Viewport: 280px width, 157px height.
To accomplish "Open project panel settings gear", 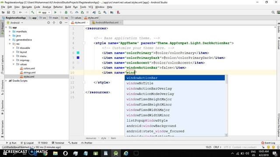I will [x=61, y=23].
